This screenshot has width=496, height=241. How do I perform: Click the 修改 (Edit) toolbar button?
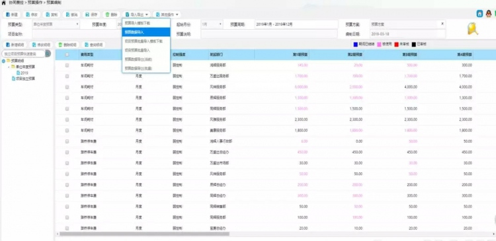pyautogui.click(x=32, y=15)
